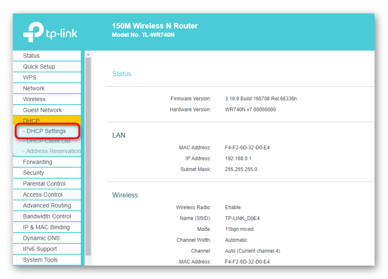
Task: Open the Network section
Action: (47, 88)
